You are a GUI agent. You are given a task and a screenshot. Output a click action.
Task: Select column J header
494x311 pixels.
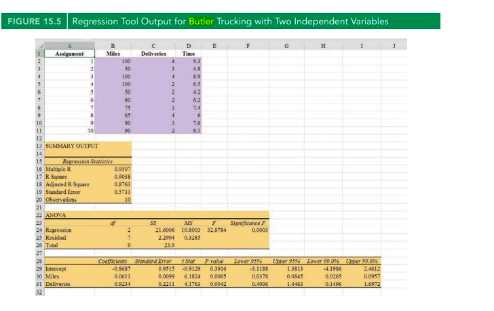pos(394,46)
